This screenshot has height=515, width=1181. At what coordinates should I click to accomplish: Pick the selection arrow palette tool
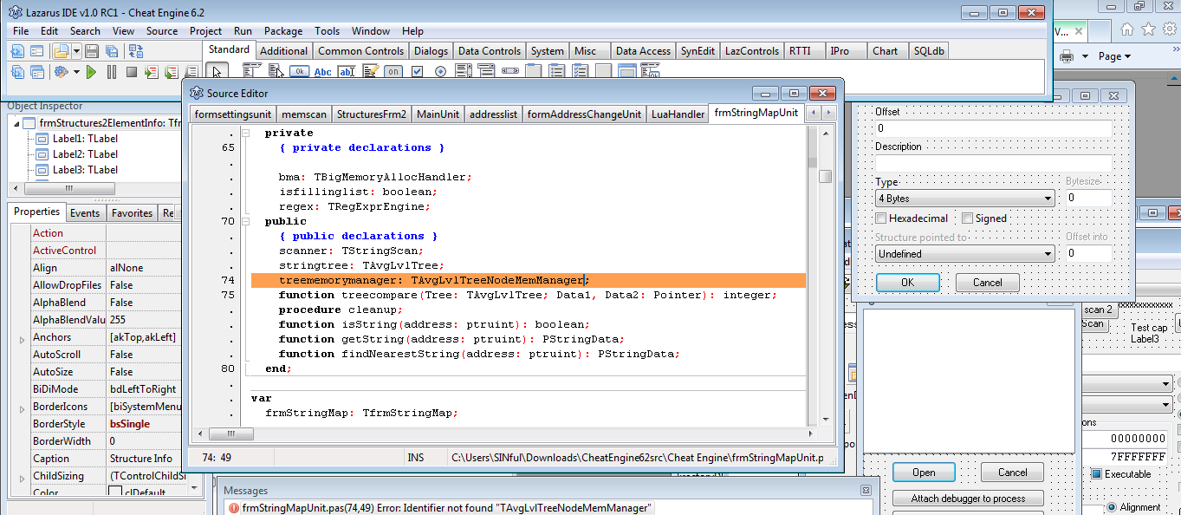pos(217,72)
